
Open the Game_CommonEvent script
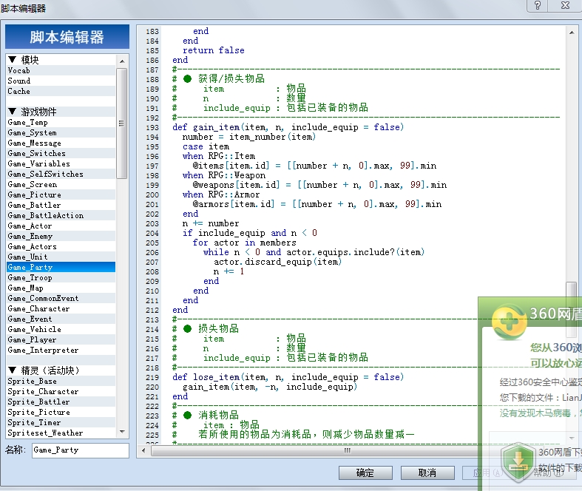[61, 299]
